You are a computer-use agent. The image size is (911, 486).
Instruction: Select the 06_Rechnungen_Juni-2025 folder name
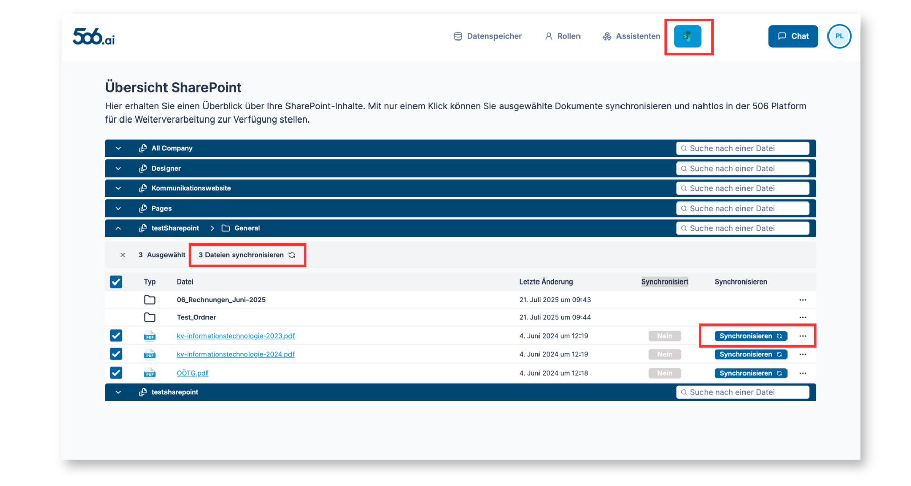pyautogui.click(x=221, y=300)
